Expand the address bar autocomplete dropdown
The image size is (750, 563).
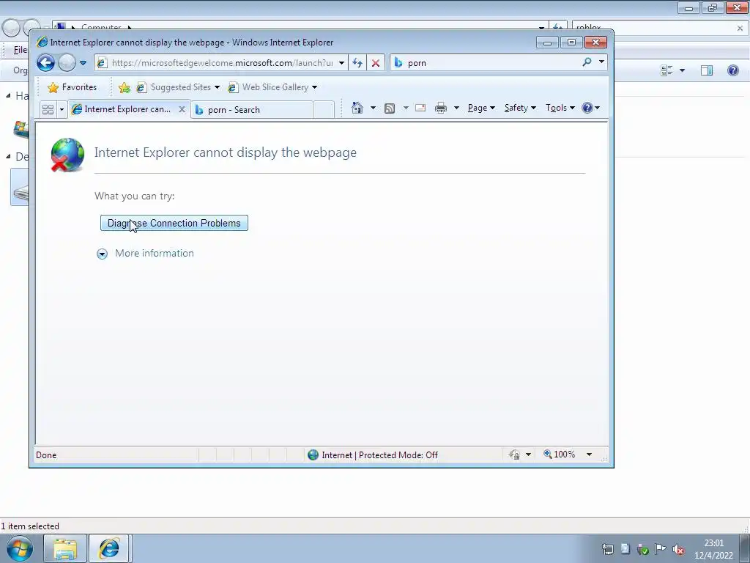[341, 63]
